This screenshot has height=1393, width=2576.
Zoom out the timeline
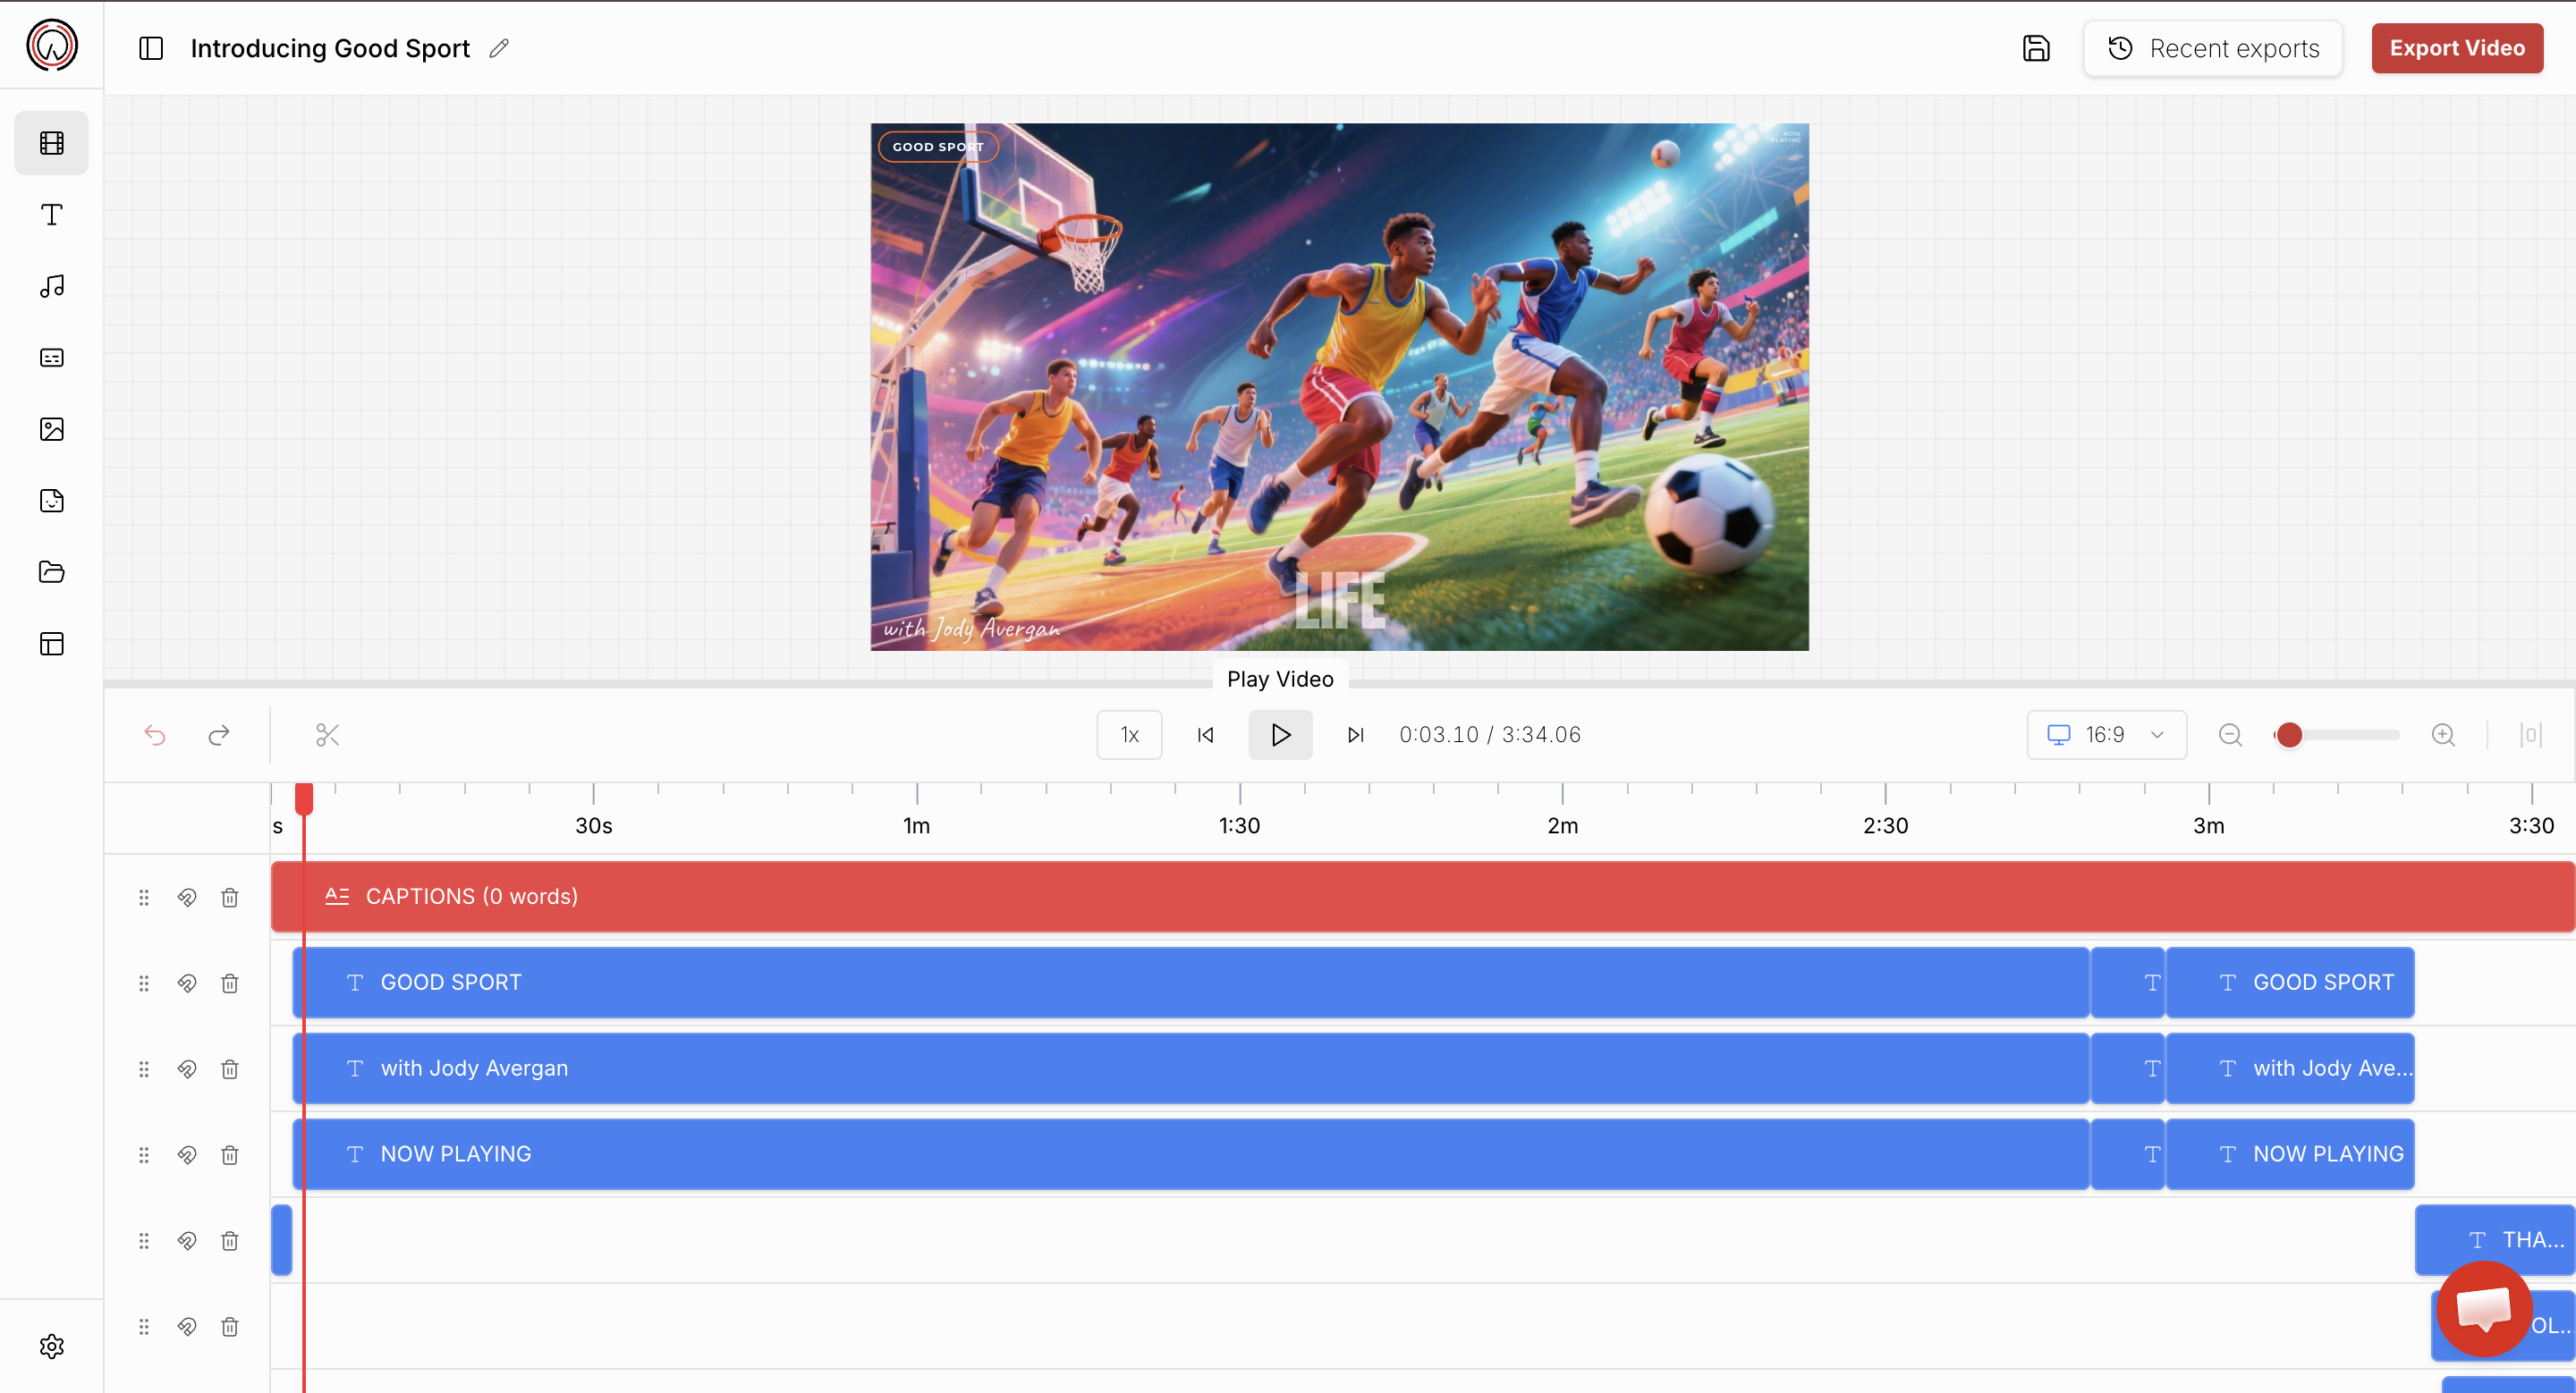point(2230,736)
